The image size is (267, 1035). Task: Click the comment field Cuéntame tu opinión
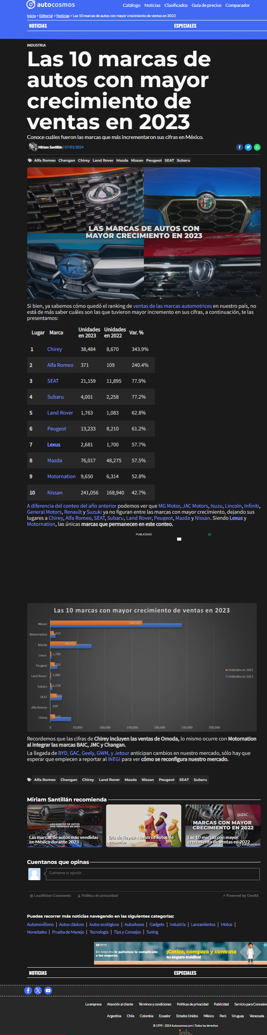pos(153,874)
